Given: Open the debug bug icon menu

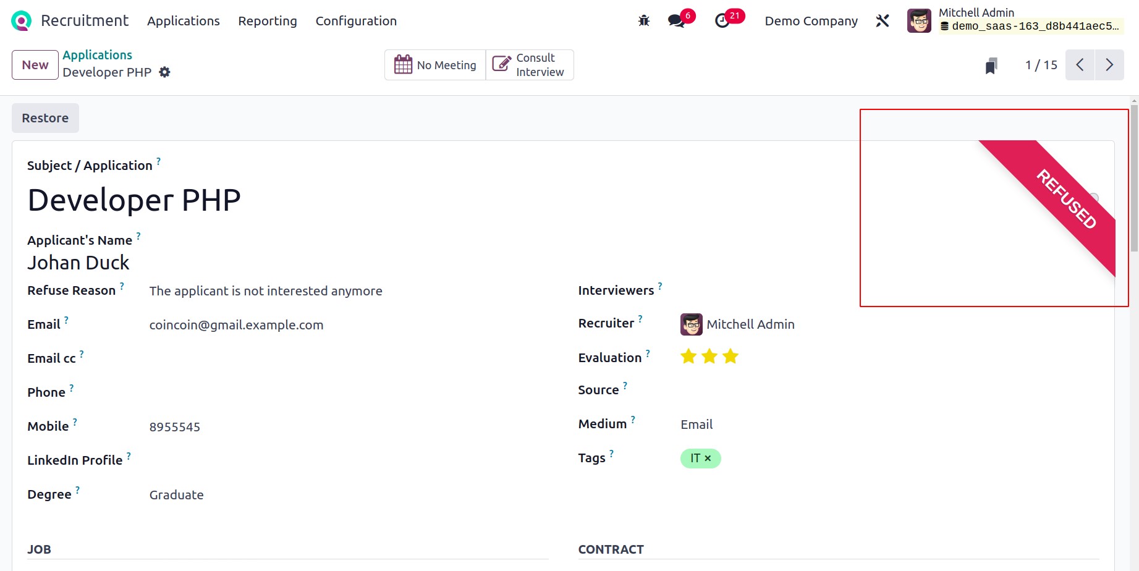Looking at the screenshot, I should (644, 21).
